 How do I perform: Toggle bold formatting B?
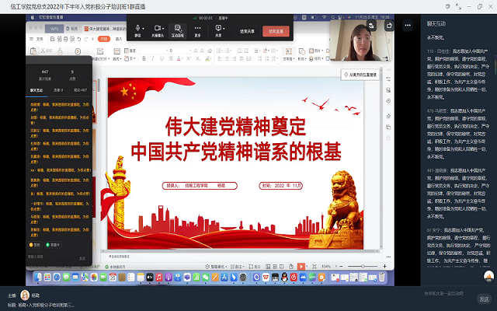144,59
